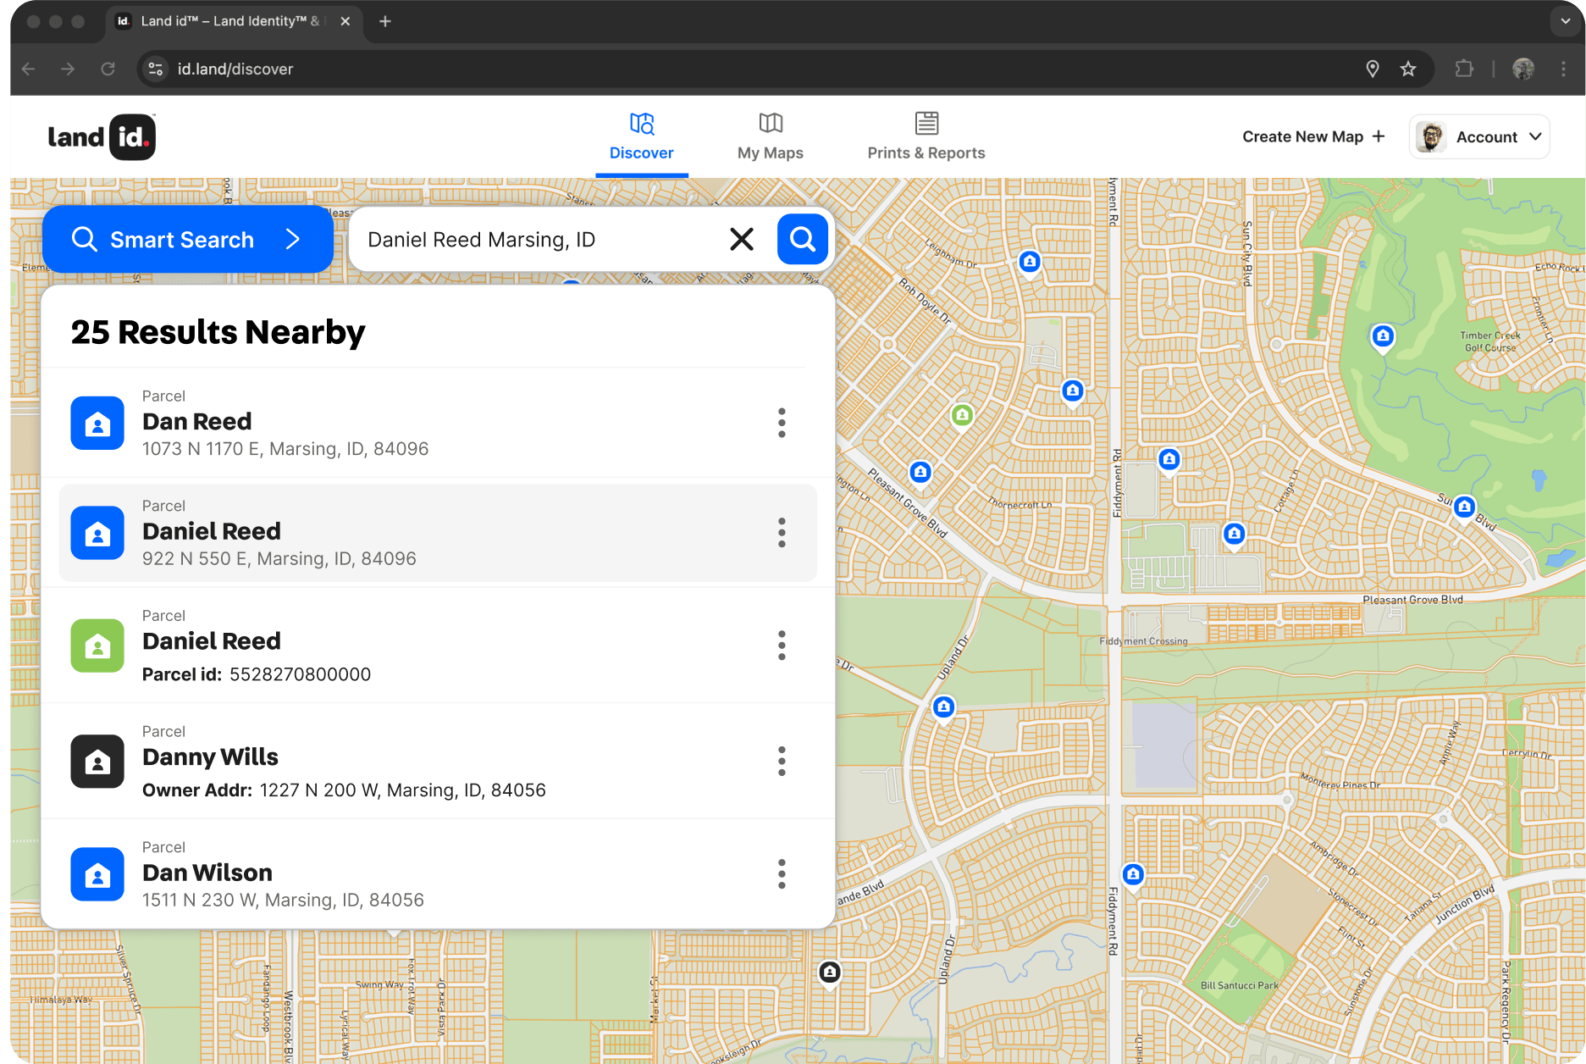Switch to the My Maps tab
Viewport: 1586px width, 1064px height.
770,136
